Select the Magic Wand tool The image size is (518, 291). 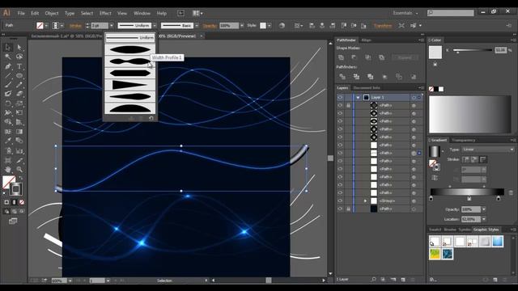coord(8,57)
